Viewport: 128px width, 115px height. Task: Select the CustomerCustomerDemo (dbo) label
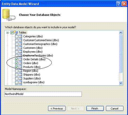click(x=41, y=40)
